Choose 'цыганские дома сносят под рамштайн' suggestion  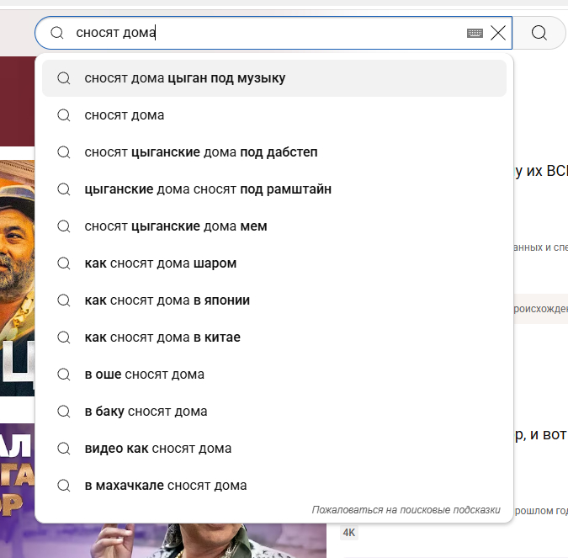208,189
